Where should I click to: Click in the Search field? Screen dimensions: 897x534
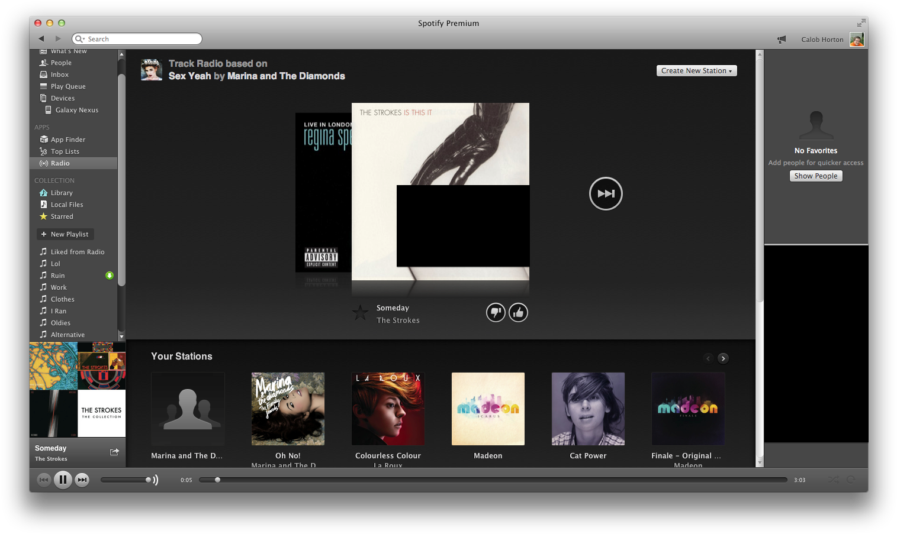(x=137, y=38)
